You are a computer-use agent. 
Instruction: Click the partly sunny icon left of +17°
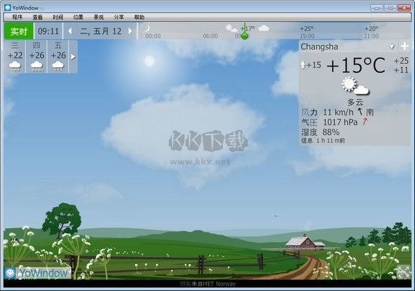click(231, 28)
